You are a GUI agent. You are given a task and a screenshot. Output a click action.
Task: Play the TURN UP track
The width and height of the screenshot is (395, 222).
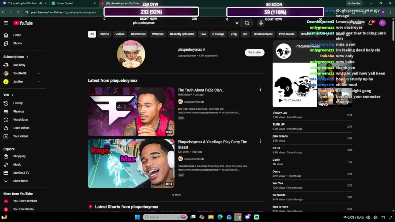coord(312,126)
